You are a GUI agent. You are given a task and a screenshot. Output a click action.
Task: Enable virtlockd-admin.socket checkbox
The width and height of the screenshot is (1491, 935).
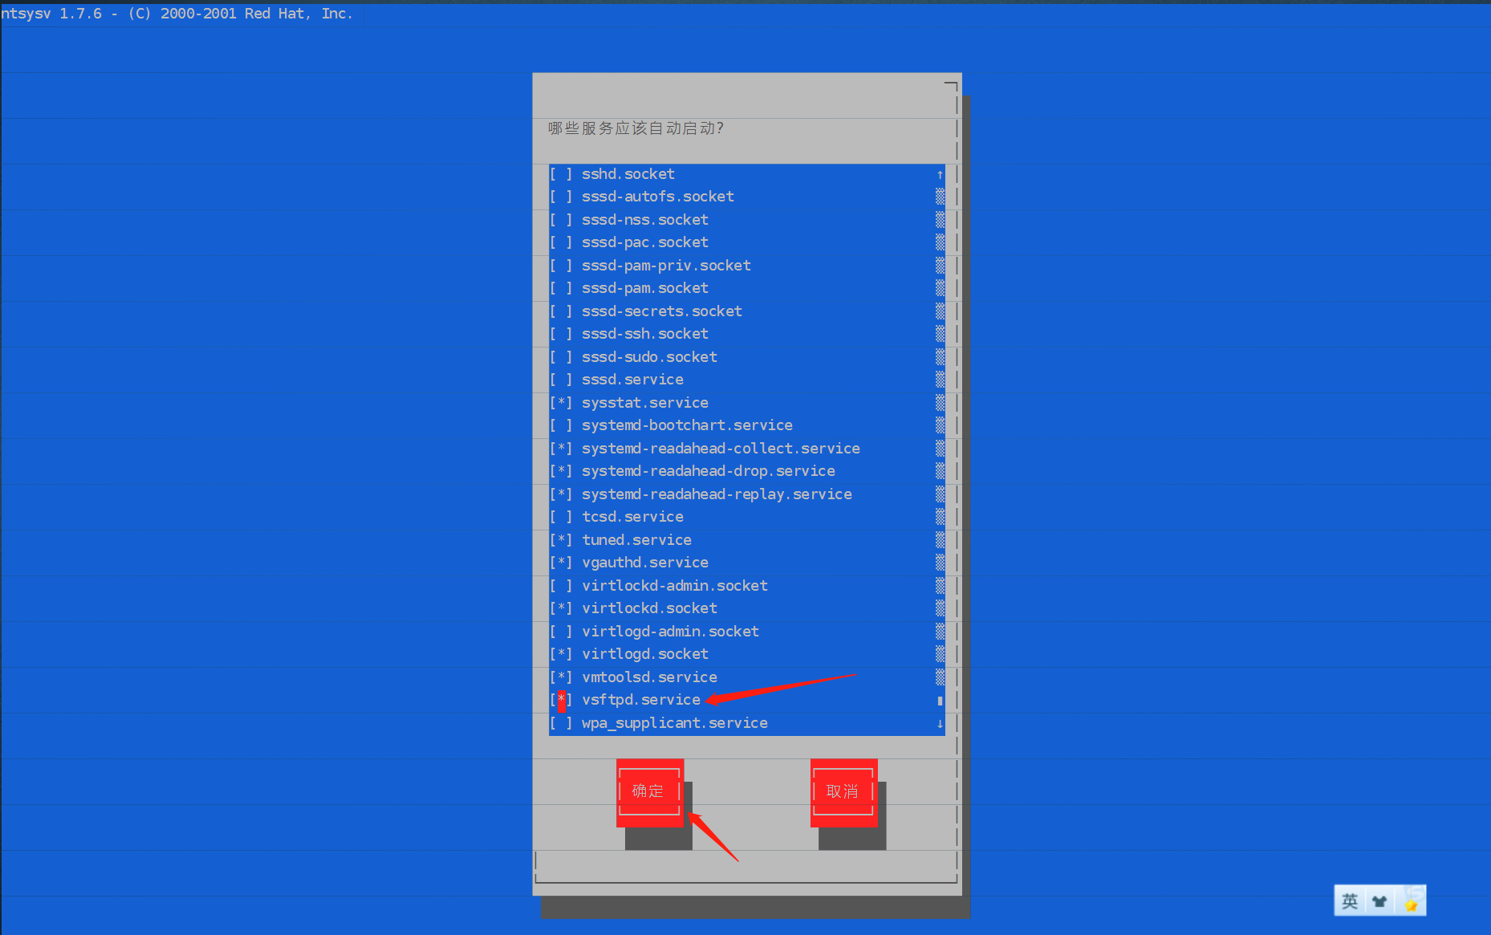[561, 585]
